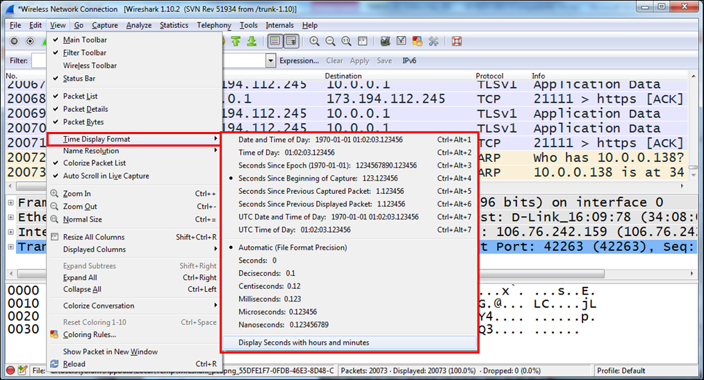704x380 pixels.
Task: Select Display Seconds with hours and minutes
Action: coord(350,342)
